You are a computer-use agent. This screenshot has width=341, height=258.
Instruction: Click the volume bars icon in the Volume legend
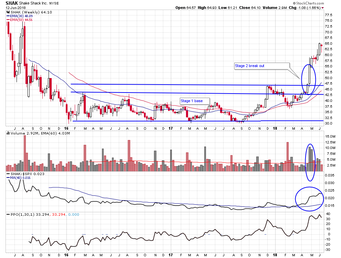(x=8, y=133)
